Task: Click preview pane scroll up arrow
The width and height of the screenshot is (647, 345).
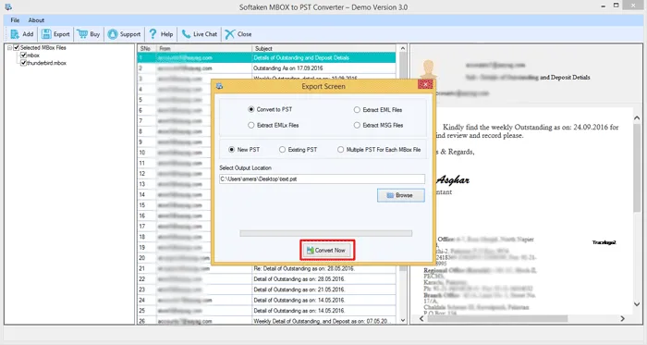Action: pos(637,118)
